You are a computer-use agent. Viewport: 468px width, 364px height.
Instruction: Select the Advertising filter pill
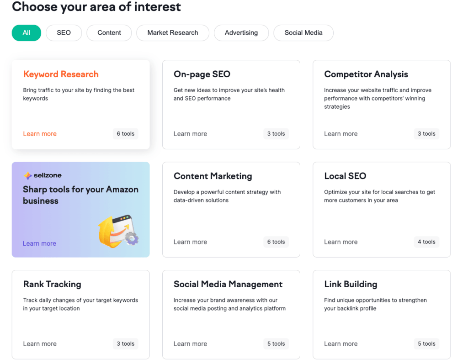(x=241, y=33)
